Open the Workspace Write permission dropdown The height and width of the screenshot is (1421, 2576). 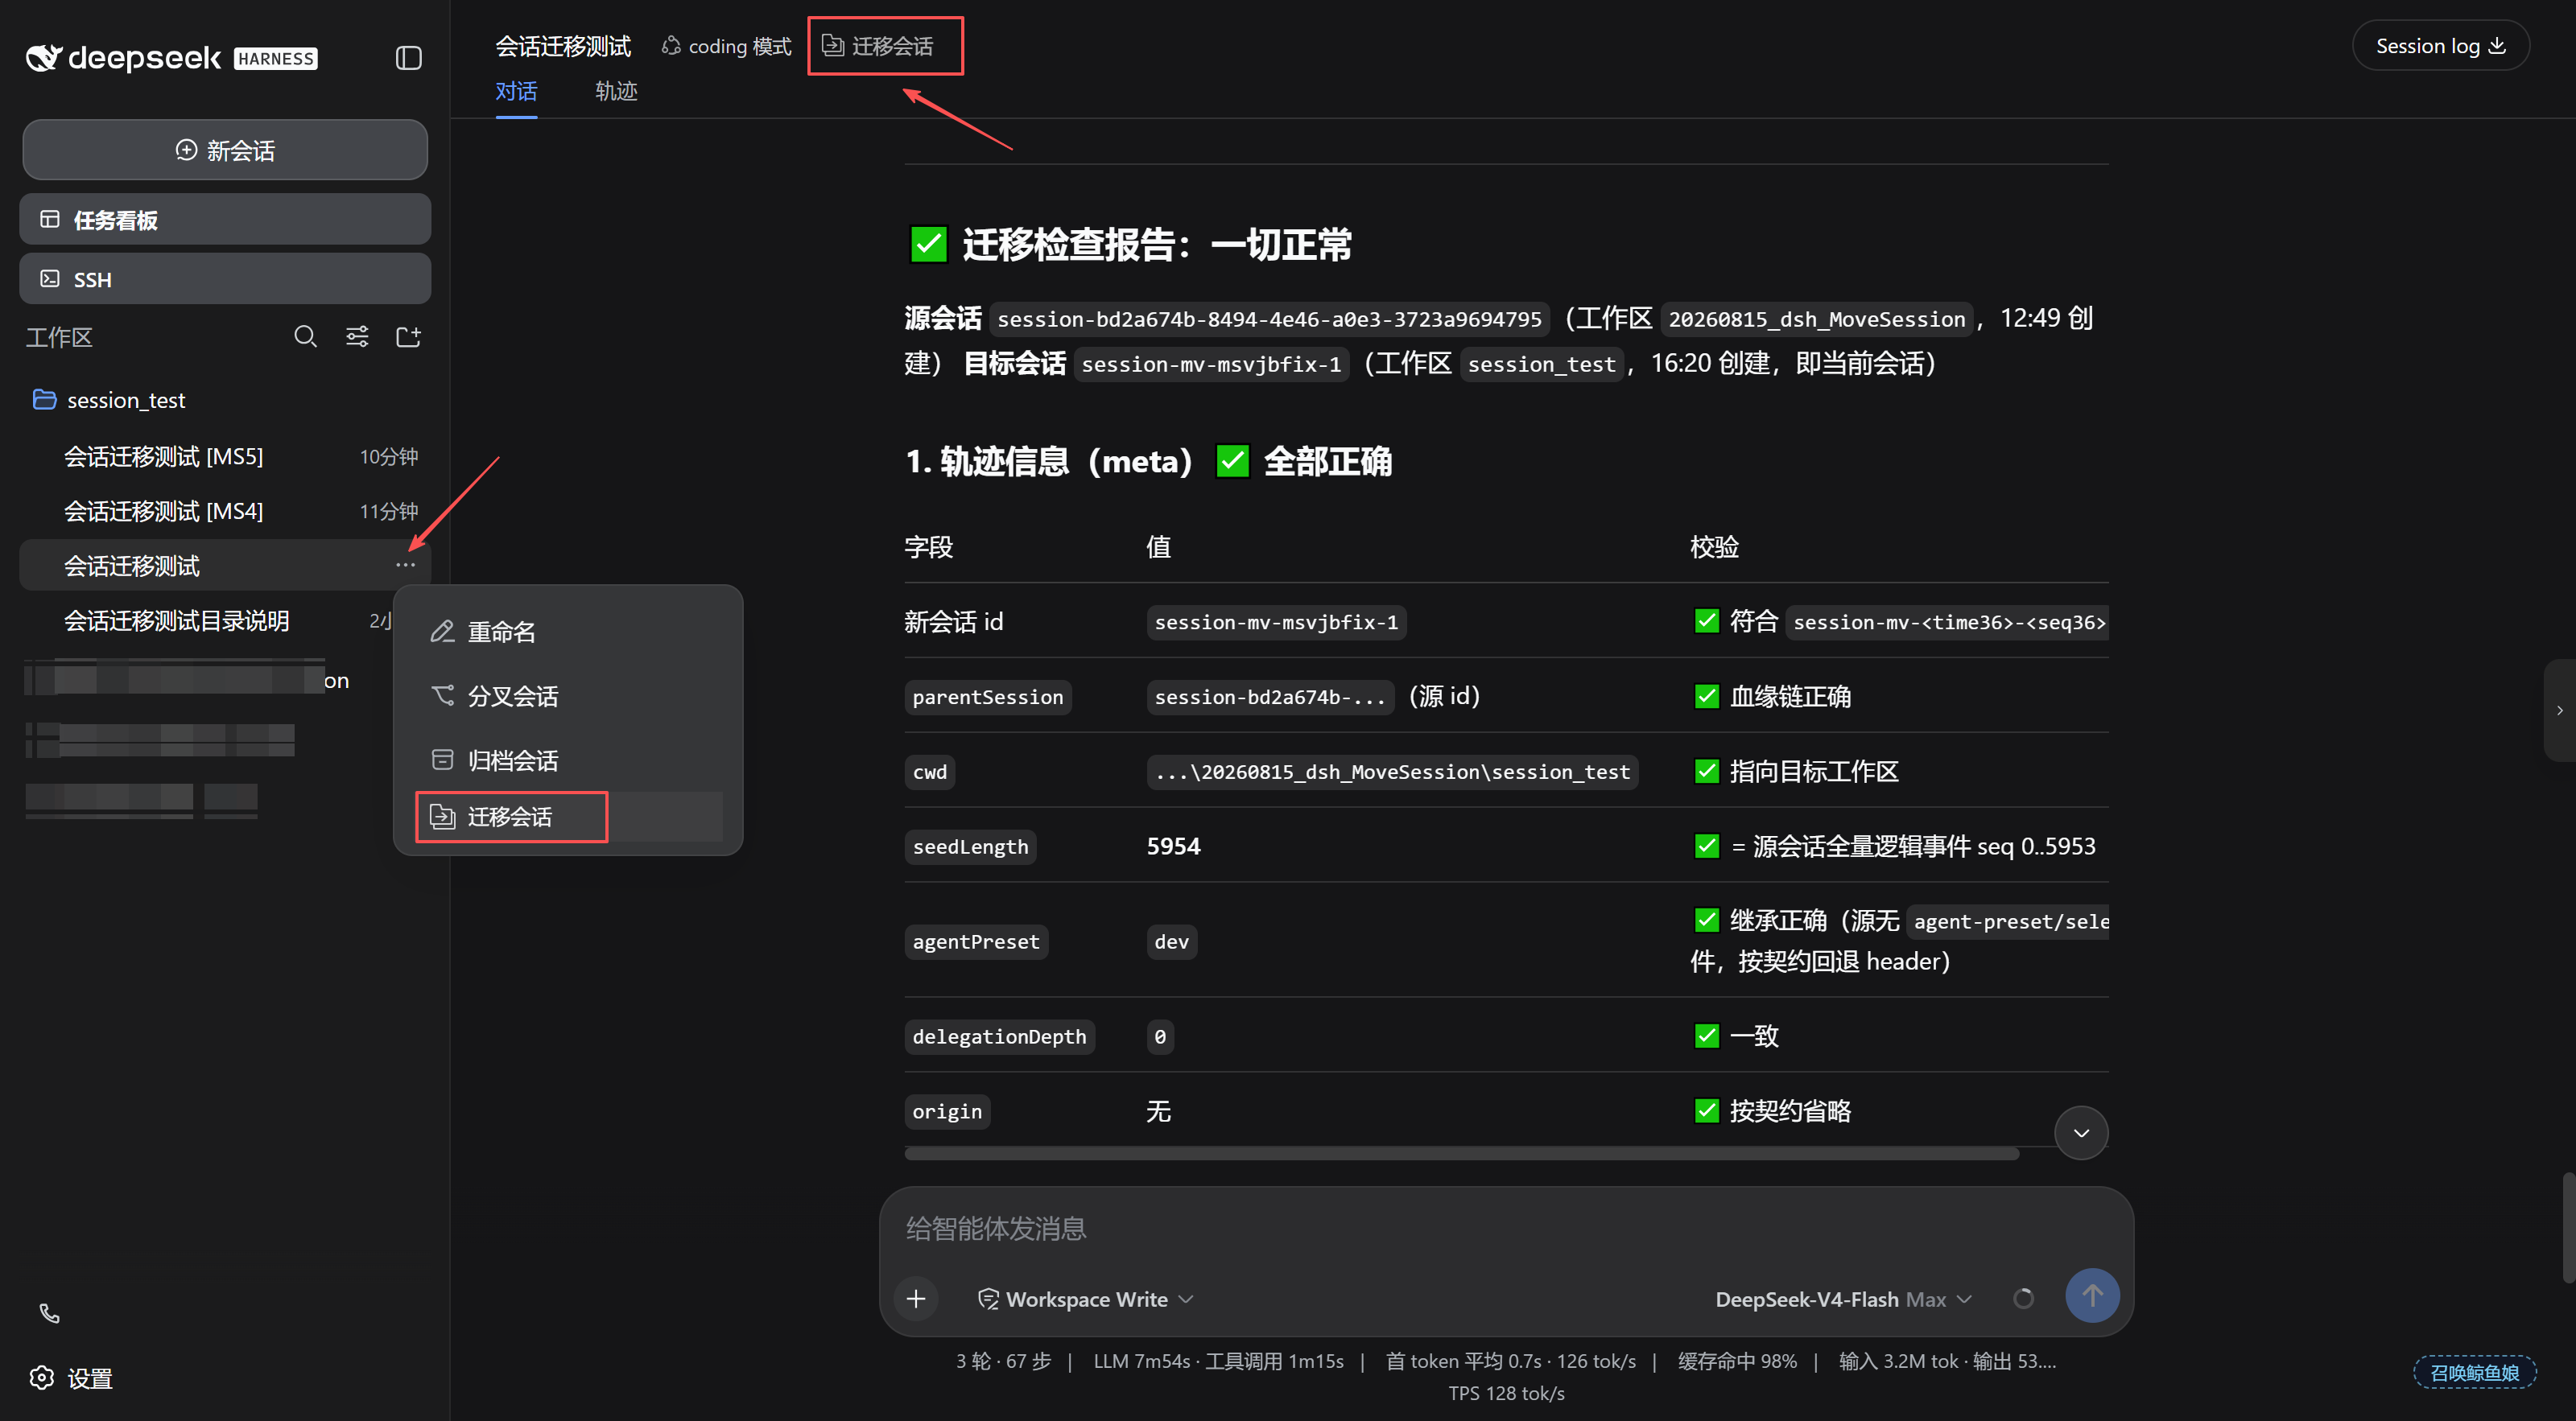point(1085,1299)
